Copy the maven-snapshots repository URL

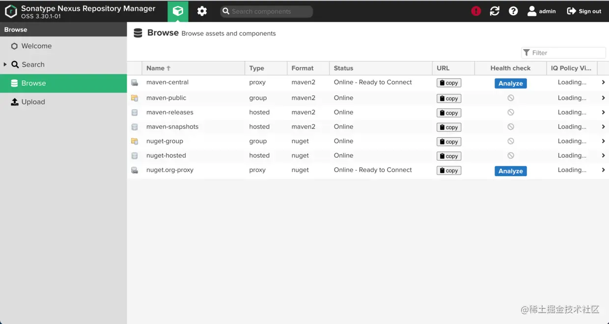(x=448, y=127)
